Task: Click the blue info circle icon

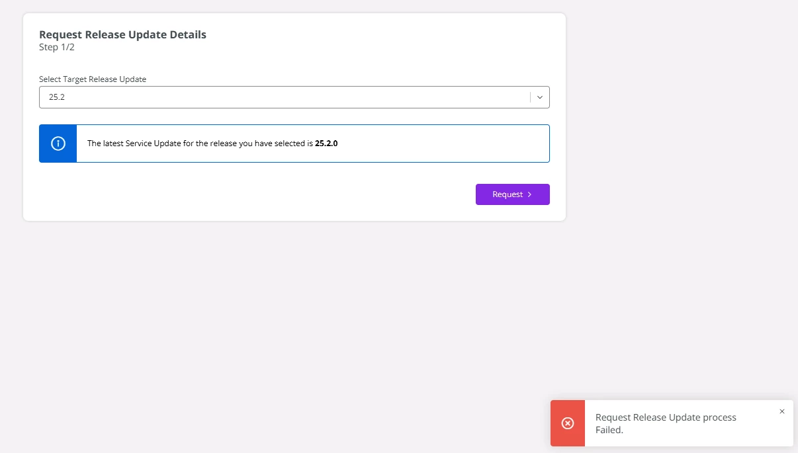Action: click(58, 144)
